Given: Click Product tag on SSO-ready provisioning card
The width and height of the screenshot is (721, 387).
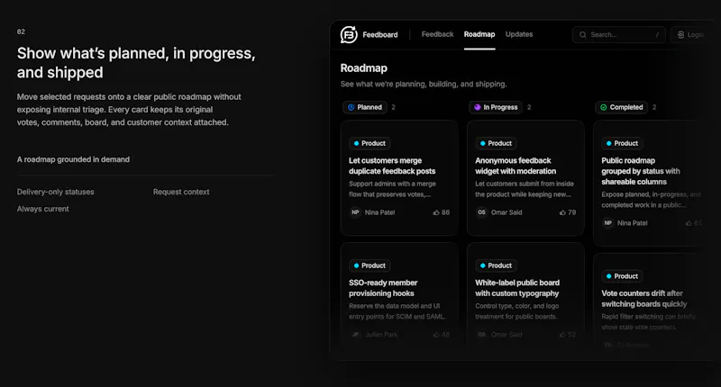Looking at the screenshot, I should [370, 265].
